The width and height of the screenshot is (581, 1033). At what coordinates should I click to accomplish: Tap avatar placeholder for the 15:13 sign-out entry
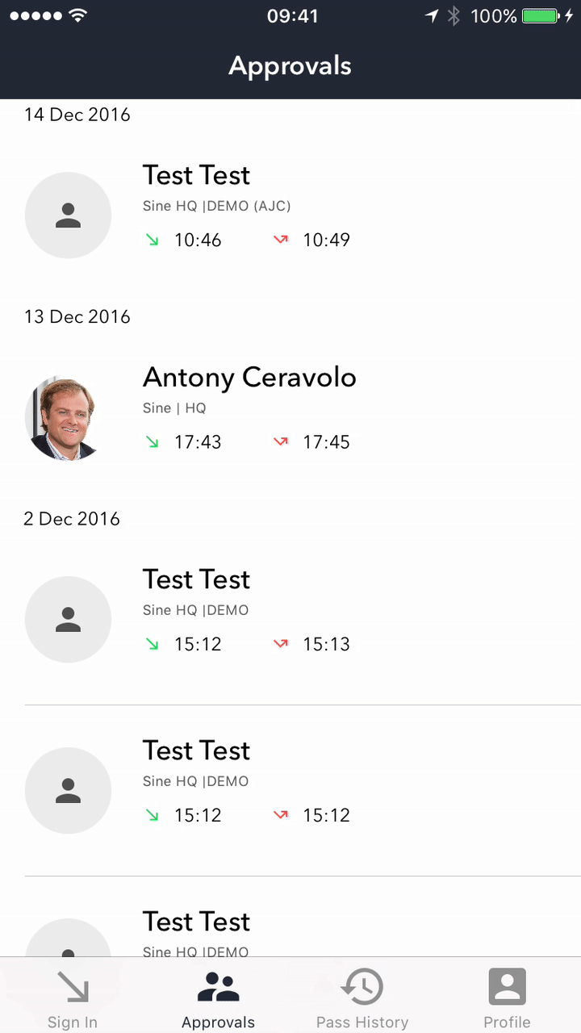[x=68, y=620]
